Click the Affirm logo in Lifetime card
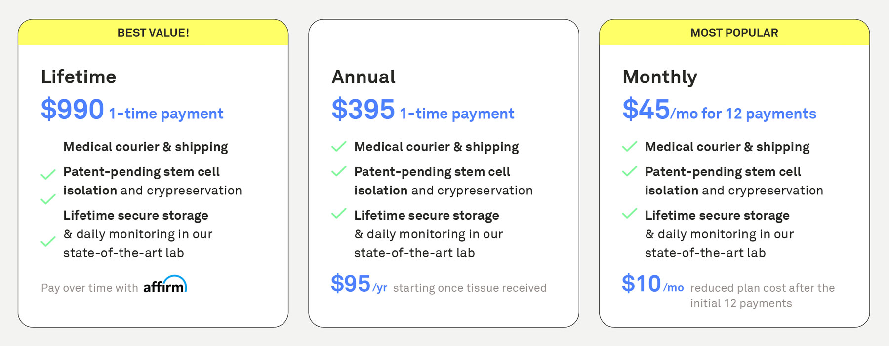This screenshot has width=889, height=346. click(x=165, y=284)
